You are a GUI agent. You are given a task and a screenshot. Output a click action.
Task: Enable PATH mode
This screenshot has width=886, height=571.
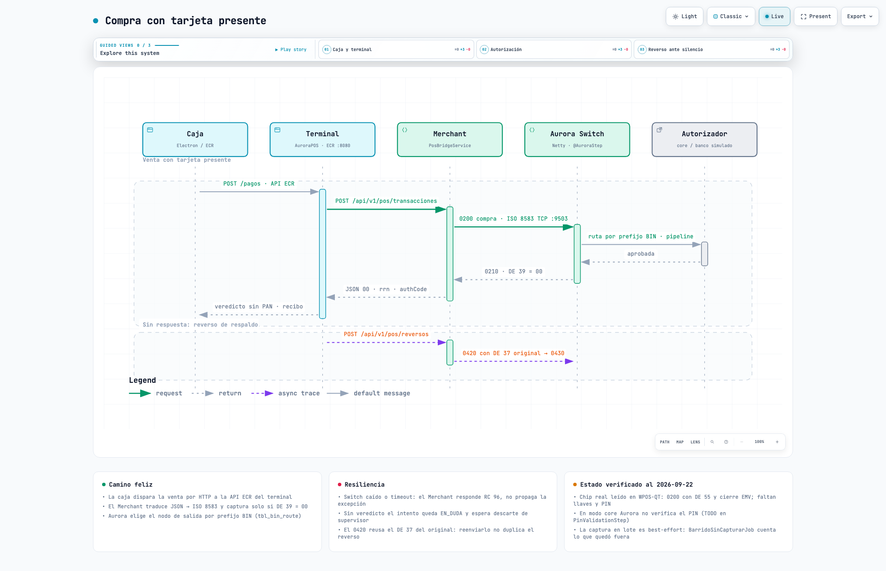tap(664, 442)
